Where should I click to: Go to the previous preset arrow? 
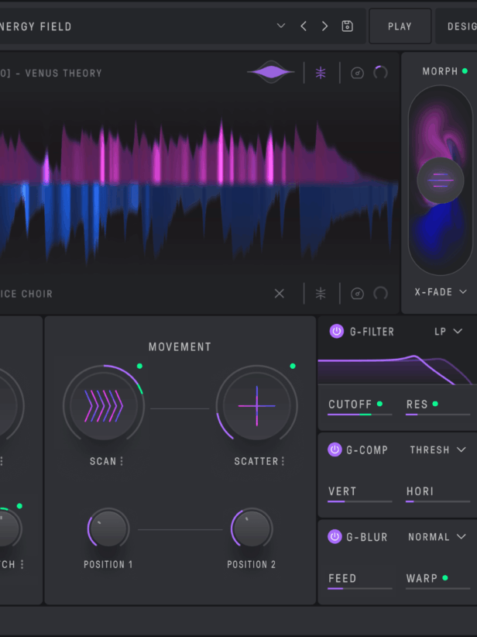[304, 26]
